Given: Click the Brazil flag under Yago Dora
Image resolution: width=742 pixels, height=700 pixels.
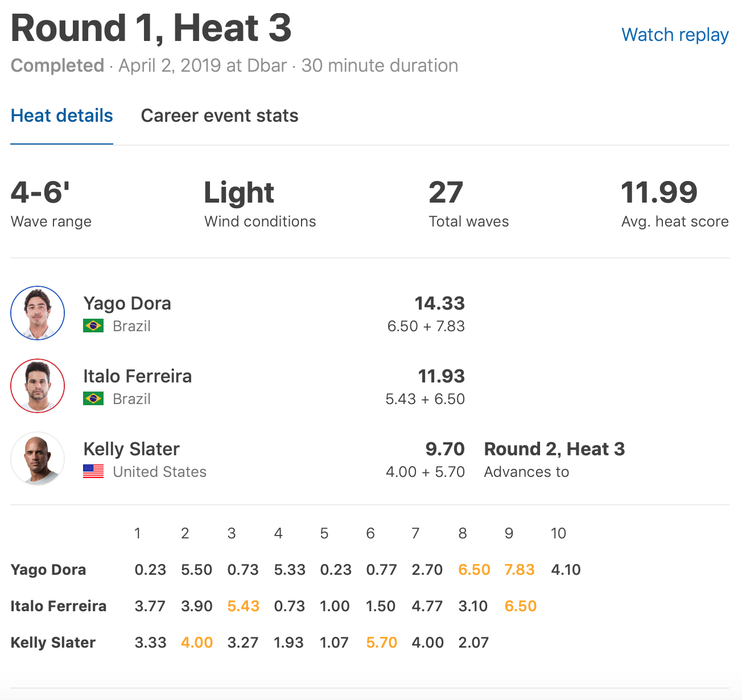Looking at the screenshot, I should 93,326.
